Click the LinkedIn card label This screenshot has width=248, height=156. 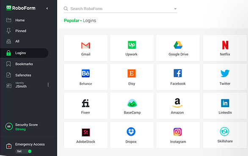click(x=225, y=113)
